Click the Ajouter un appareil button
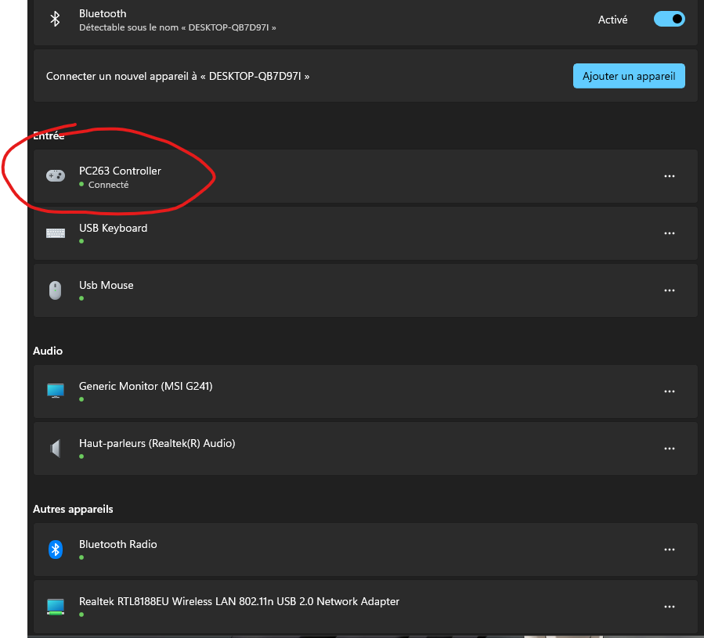The image size is (704, 638). [x=629, y=76]
